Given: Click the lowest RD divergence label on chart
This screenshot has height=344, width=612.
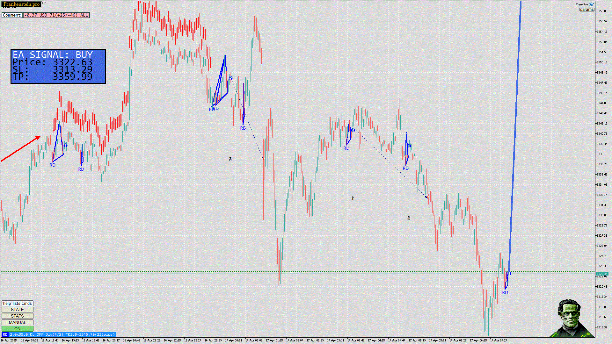Looking at the screenshot, I should coord(505,292).
